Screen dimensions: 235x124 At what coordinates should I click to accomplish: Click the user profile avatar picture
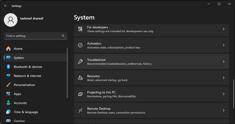11,20
